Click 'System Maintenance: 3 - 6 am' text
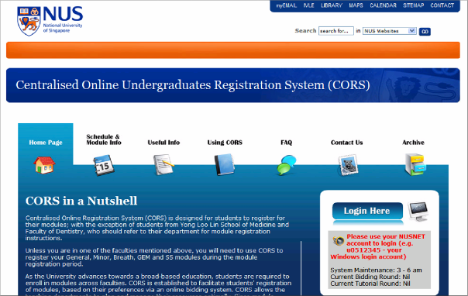468x296 pixels. 376,270
